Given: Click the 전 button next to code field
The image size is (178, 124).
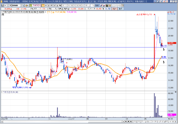Looking at the screenshot, I should pos(10,6).
